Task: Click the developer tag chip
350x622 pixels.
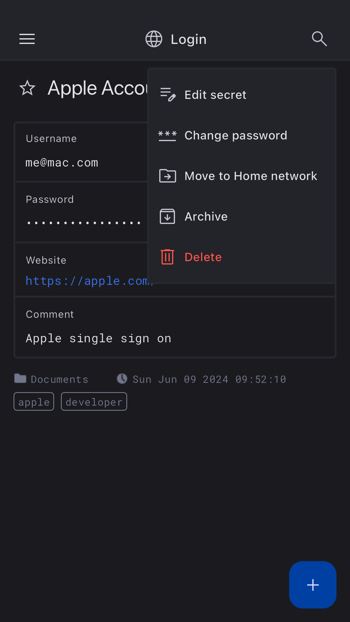Action: [94, 402]
